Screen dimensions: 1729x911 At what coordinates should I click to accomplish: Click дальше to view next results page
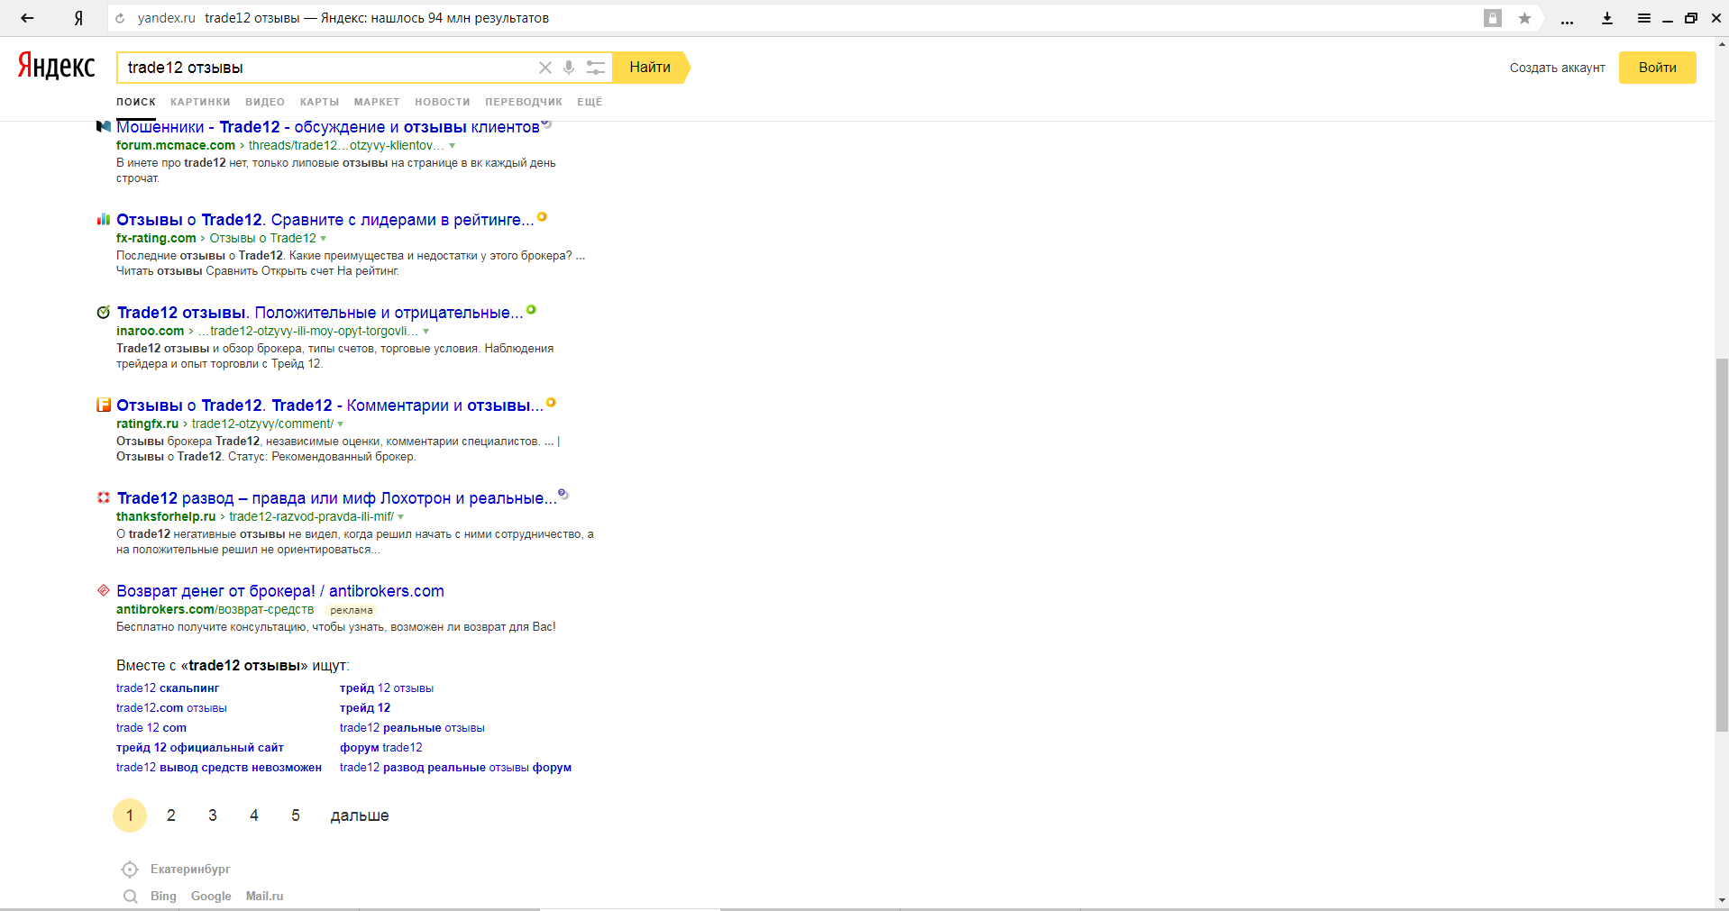click(360, 815)
